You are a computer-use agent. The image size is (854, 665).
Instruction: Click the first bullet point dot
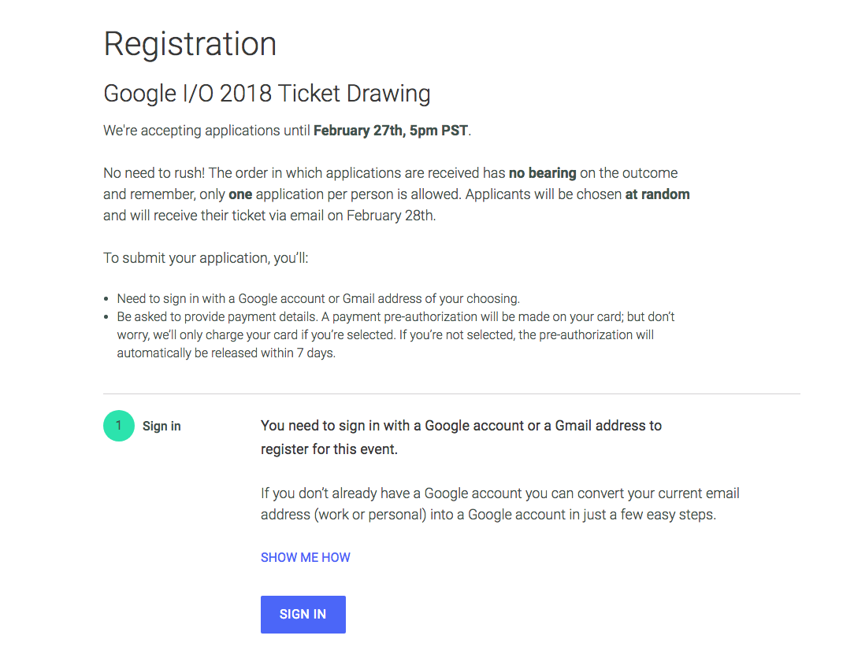[x=106, y=300]
